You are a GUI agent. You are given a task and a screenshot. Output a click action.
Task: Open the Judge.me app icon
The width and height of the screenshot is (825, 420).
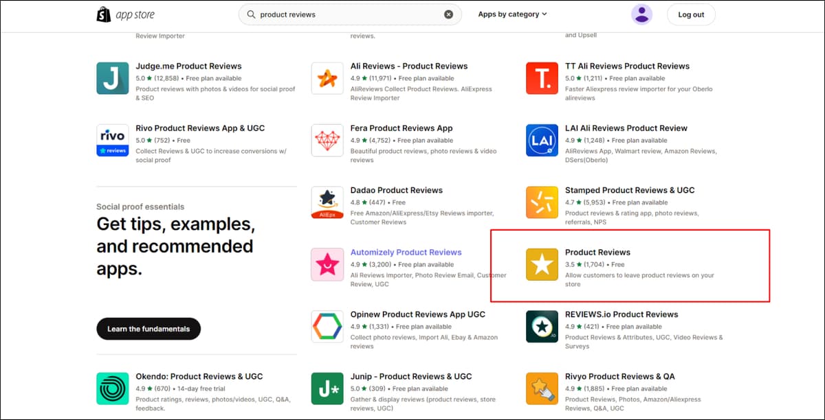click(113, 78)
